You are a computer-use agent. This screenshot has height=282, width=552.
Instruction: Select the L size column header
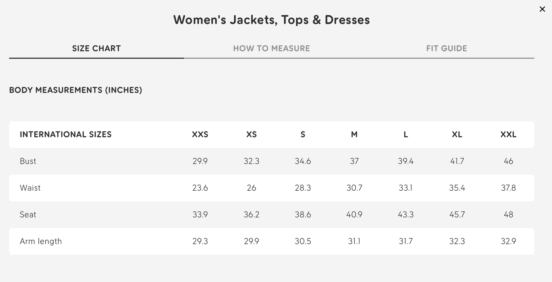406,135
